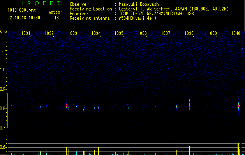This screenshot has height=155, width=245.
Task: Select antenna value A504HB(yagi 4el)
Action: point(137,18)
